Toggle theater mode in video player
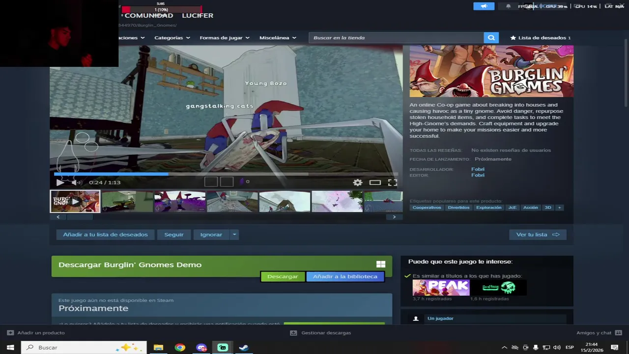Image resolution: width=629 pixels, height=354 pixels. (375, 182)
